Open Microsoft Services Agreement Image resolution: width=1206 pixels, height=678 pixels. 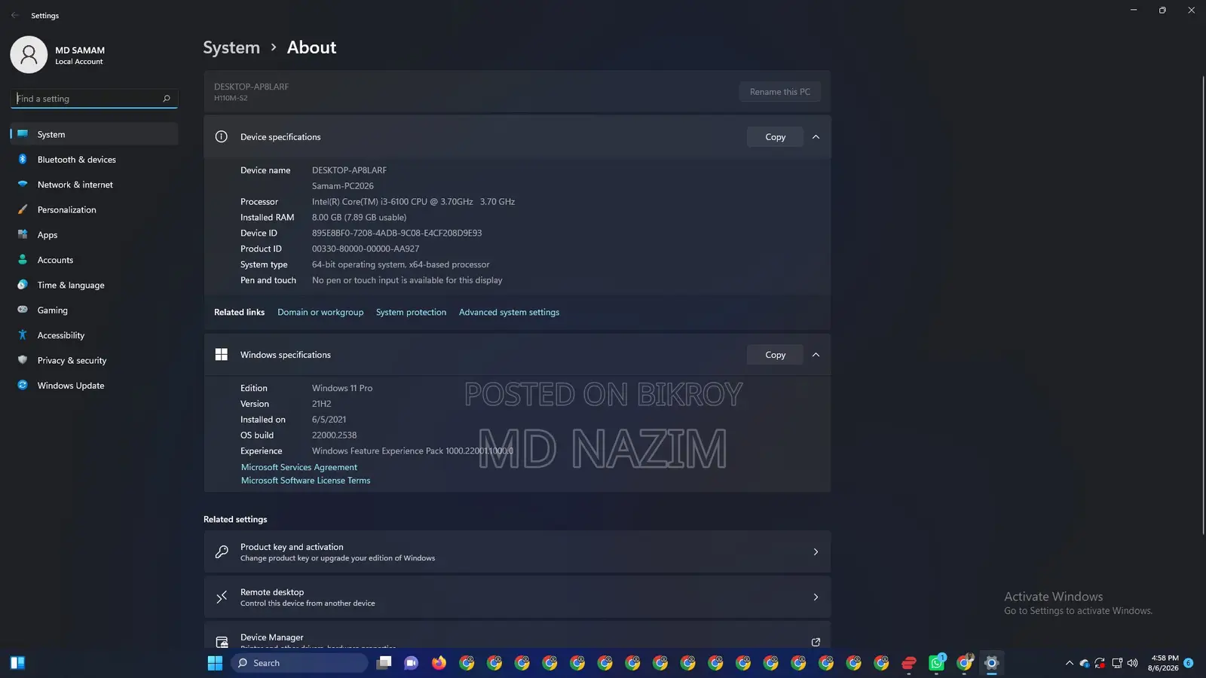coord(299,467)
